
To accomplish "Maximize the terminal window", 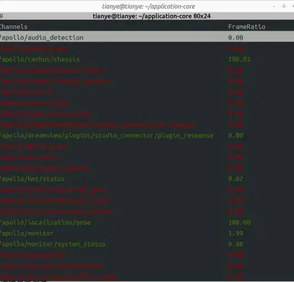I will (x=284, y=6).
